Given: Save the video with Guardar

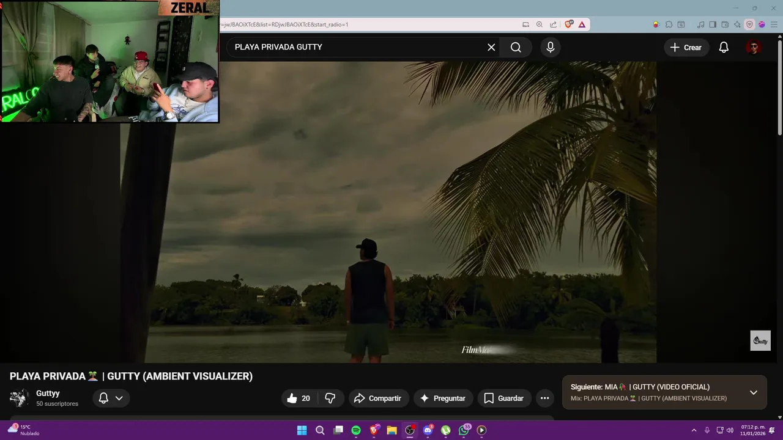Looking at the screenshot, I should point(504,398).
